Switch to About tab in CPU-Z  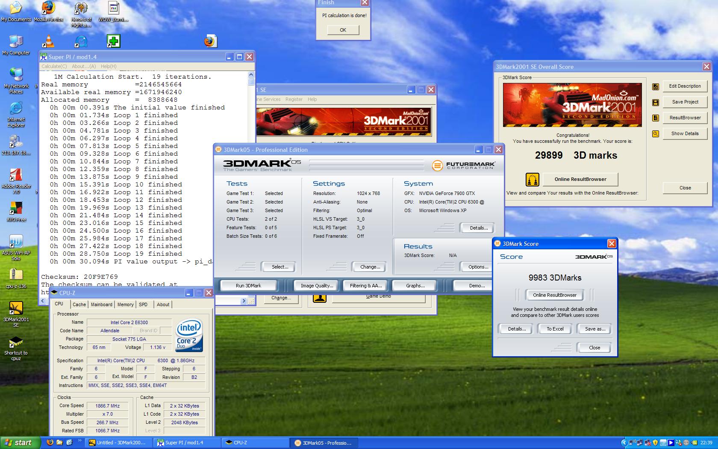(x=163, y=304)
